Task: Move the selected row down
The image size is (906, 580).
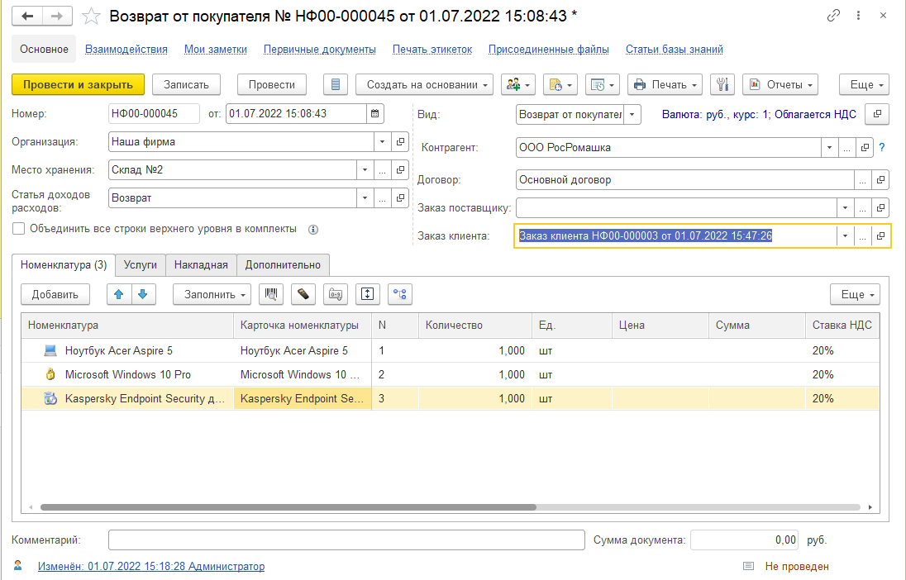Action: tap(142, 294)
